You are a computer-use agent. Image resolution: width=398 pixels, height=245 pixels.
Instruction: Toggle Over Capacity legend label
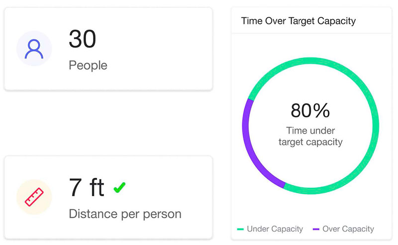coord(348,229)
